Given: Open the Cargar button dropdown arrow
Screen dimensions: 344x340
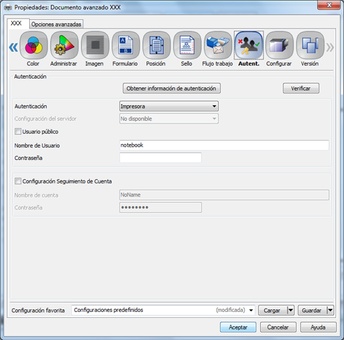Looking at the screenshot, I should click(x=291, y=310).
